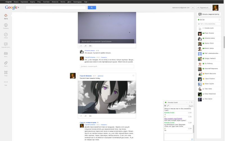Click the page vertical scrollbar

(x=224, y=42)
